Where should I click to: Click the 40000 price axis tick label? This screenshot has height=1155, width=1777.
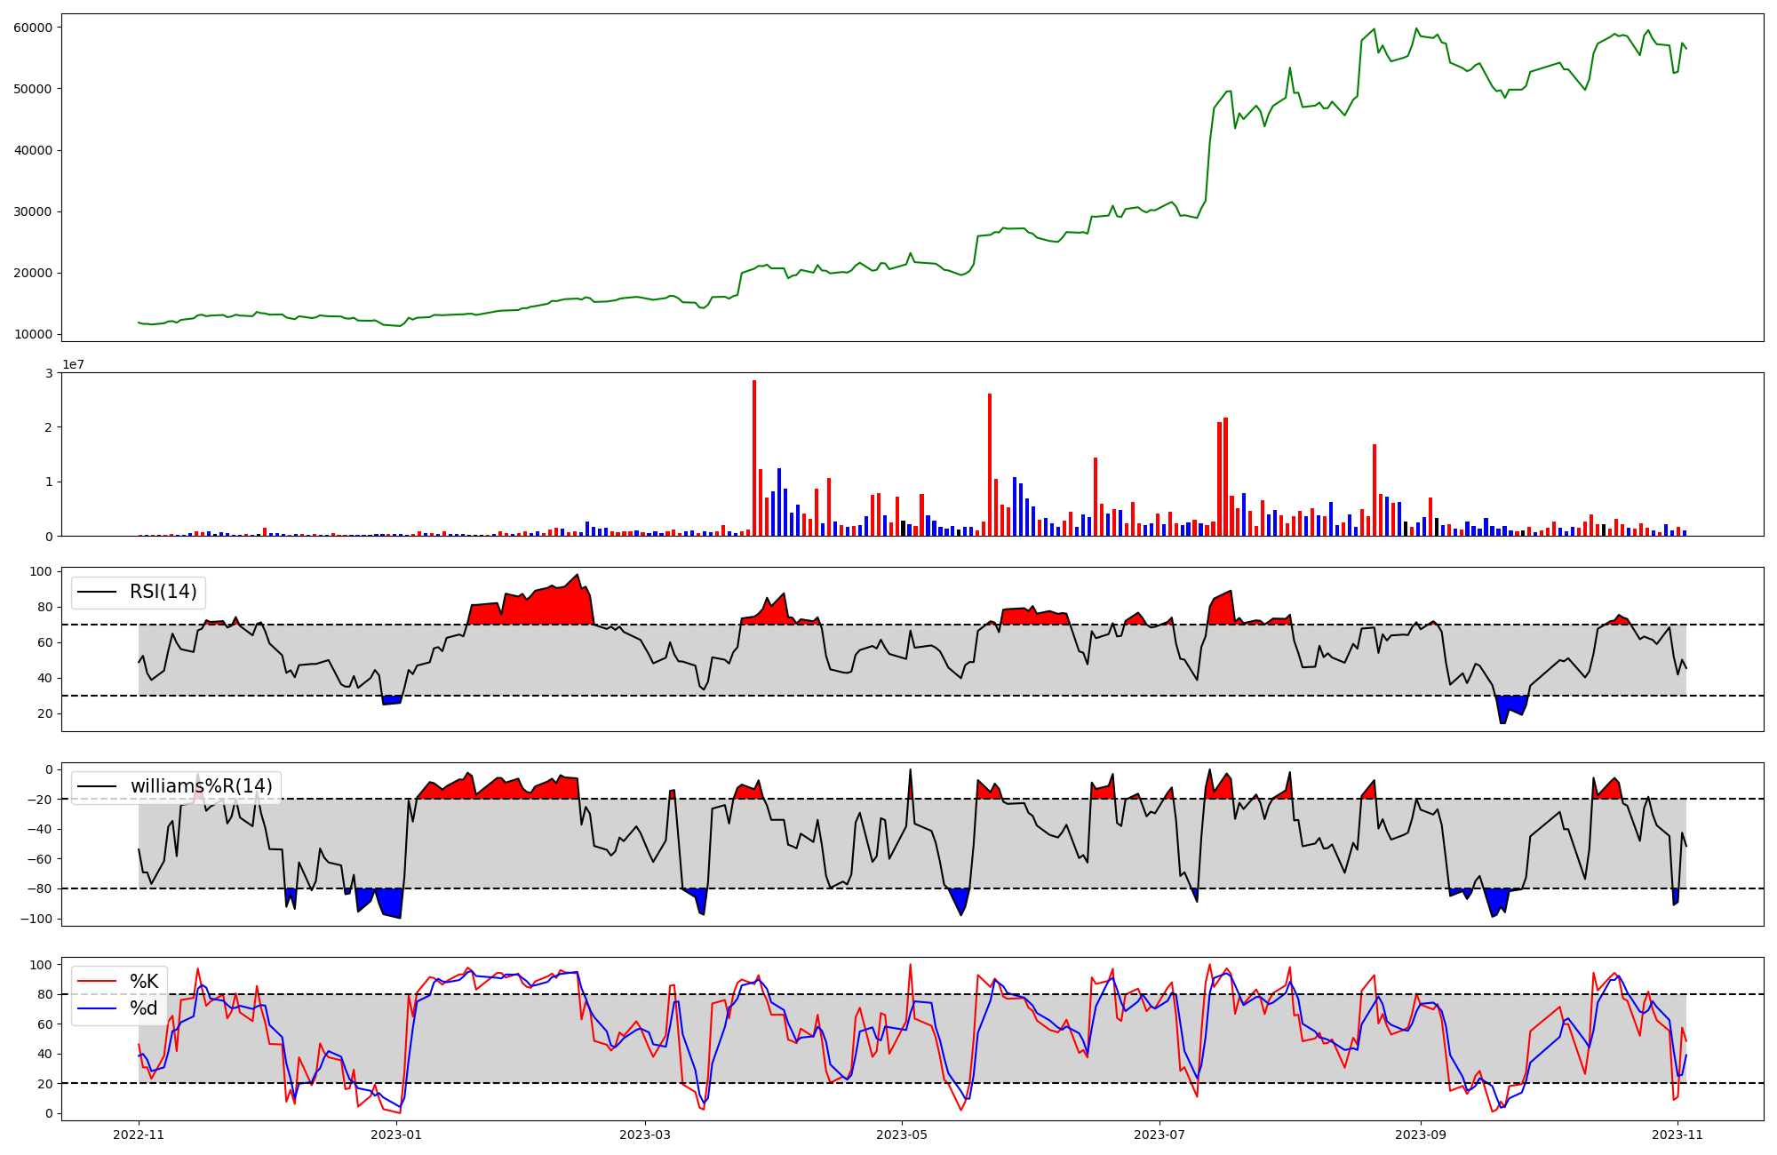tap(34, 151)
